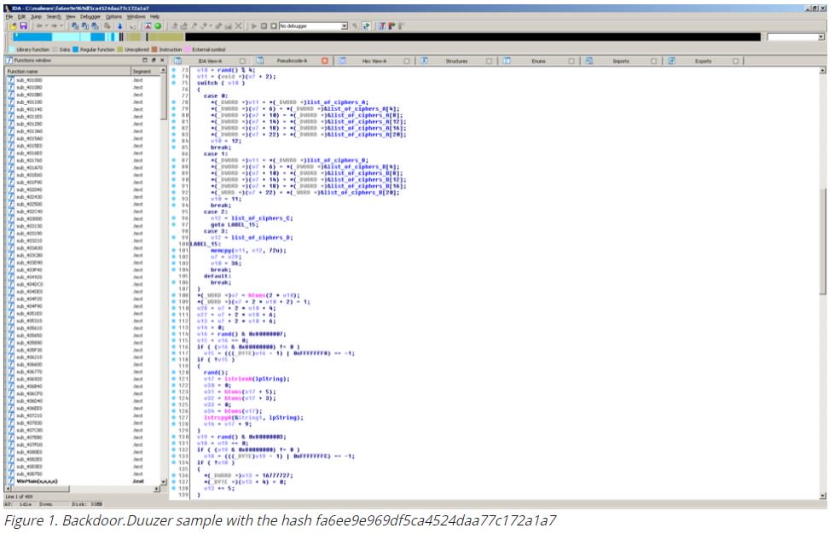Click the Pseudocode-A tab icon
The image size is (829, 534).
(x=259, y=61)
